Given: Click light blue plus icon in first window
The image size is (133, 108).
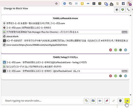Looking at the screenshot, I should click(x=126, y=50).
